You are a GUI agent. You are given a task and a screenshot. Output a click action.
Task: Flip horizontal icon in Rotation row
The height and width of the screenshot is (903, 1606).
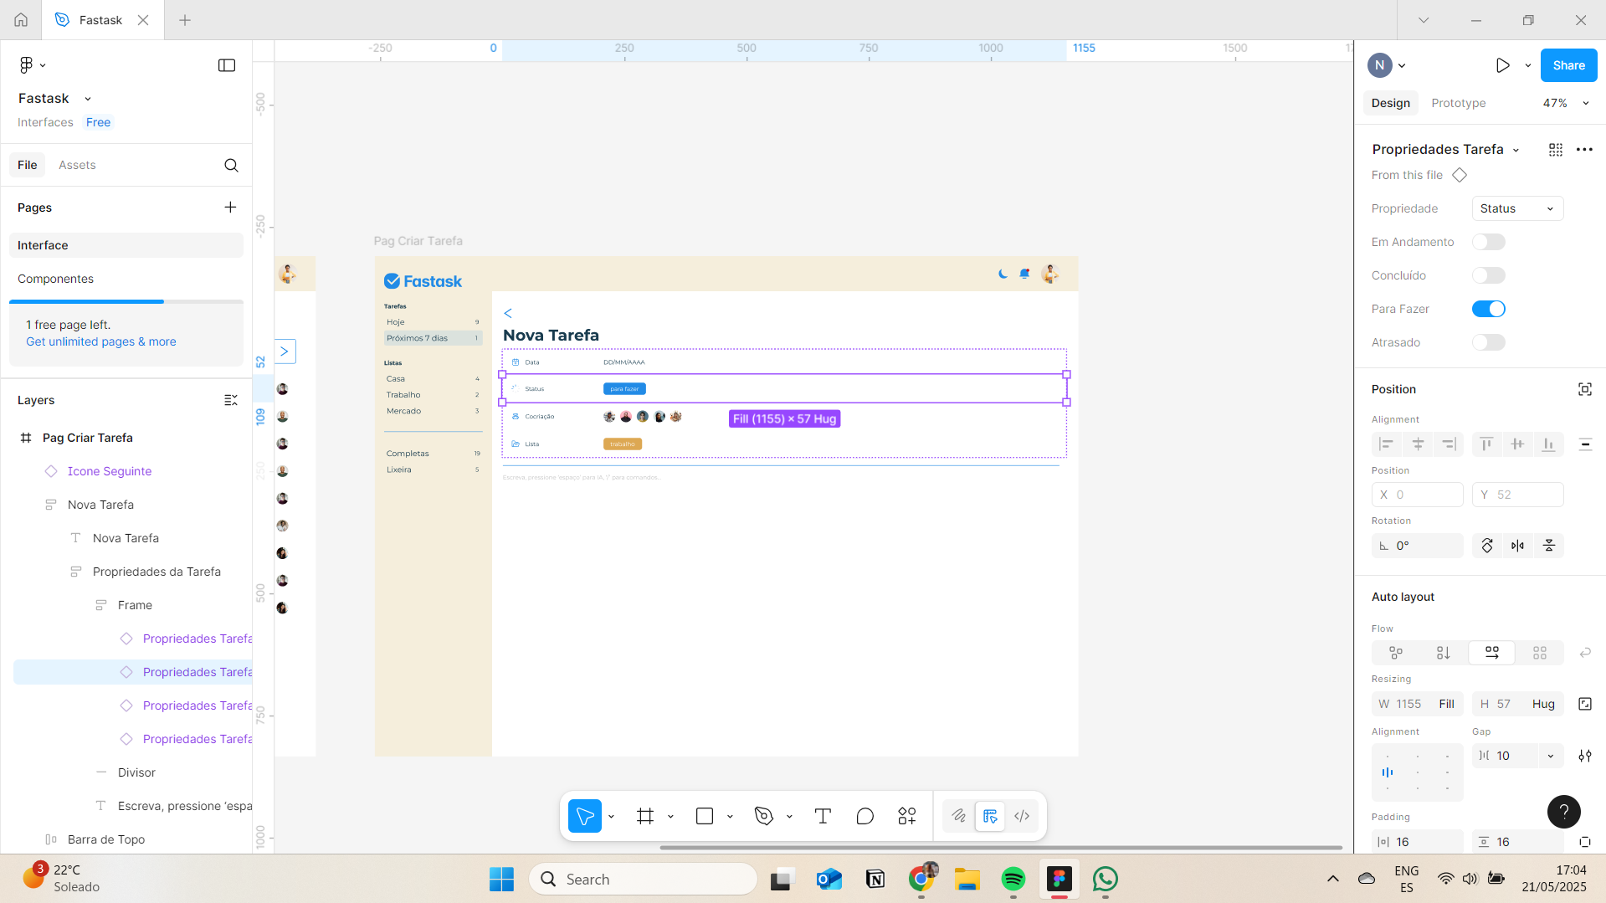coord(1518,546)
